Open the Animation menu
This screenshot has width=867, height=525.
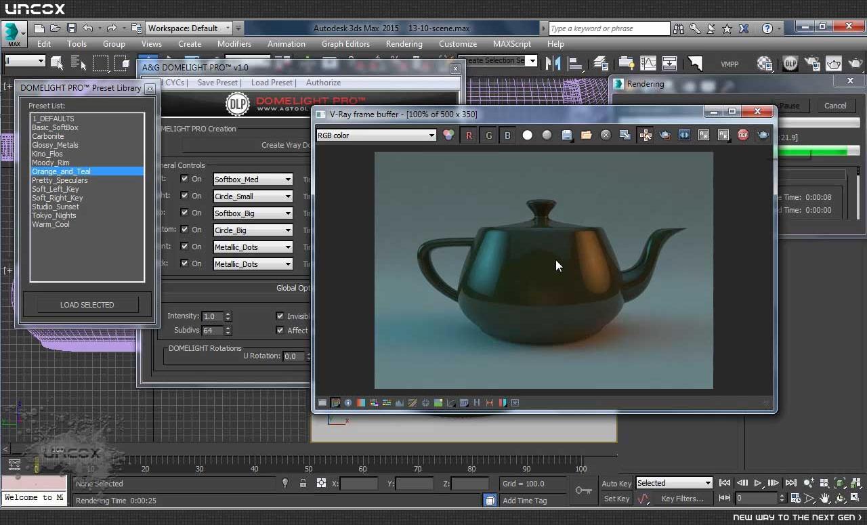point(287,44)
